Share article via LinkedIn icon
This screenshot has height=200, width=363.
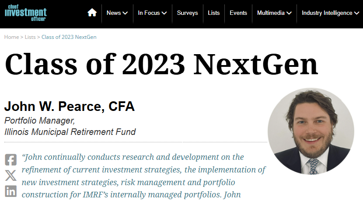coord(11,191)
